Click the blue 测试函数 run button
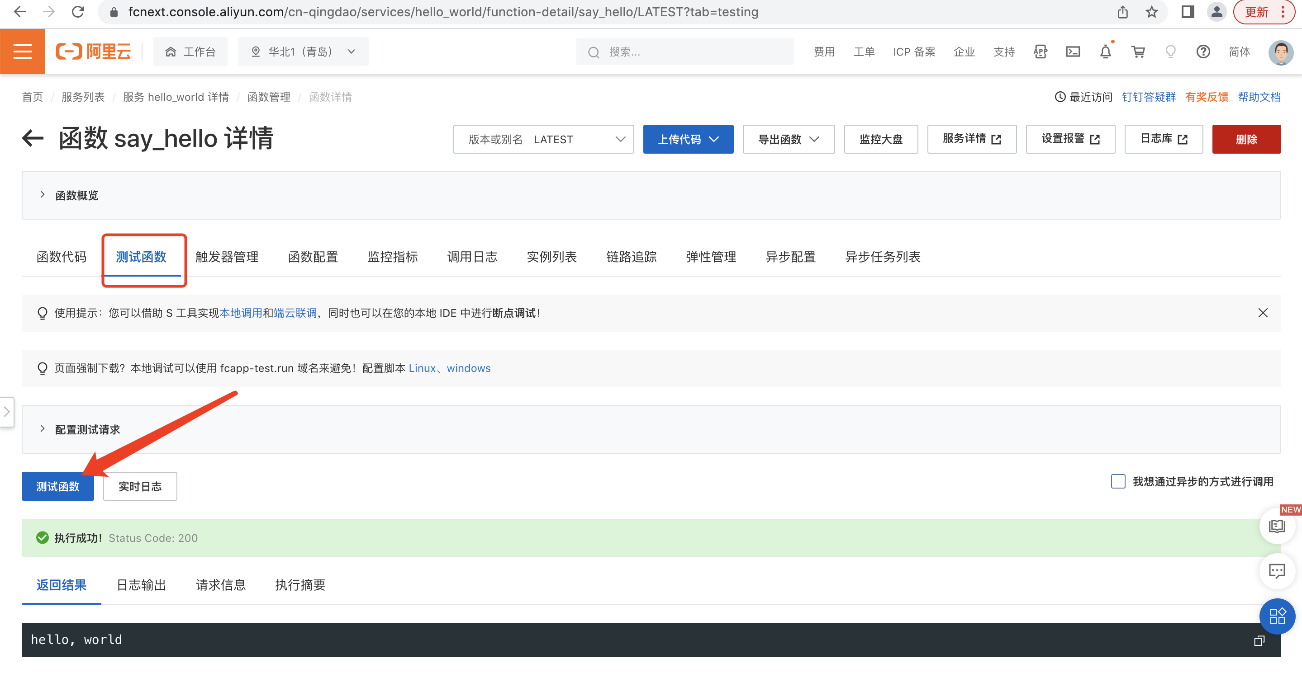The height and width of the screenshot is (677, 1302). (x=57, y=486)
